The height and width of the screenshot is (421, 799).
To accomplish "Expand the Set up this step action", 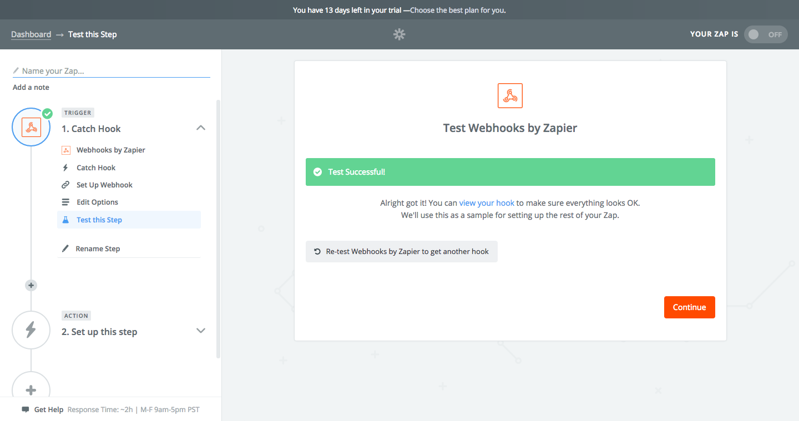I will 201,331.
